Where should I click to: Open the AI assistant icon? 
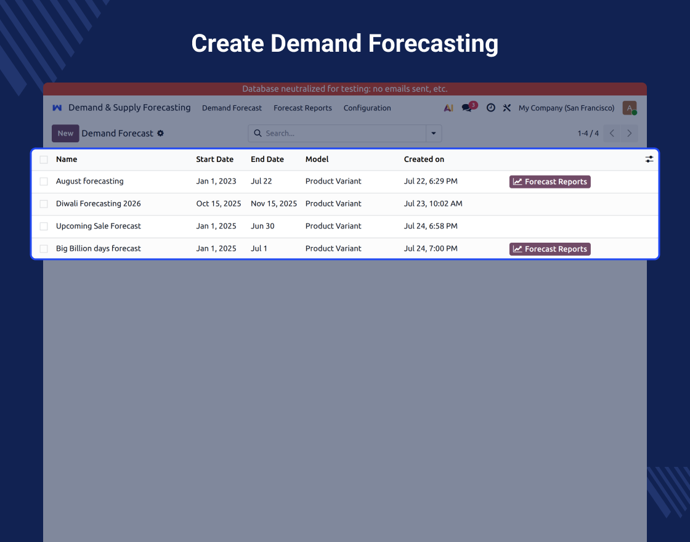[448, 108]
